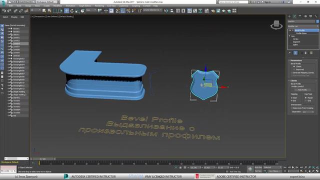Click the Pick Profile button
The height and width of the screenshot is (180, 320).
tap(302, 90)
